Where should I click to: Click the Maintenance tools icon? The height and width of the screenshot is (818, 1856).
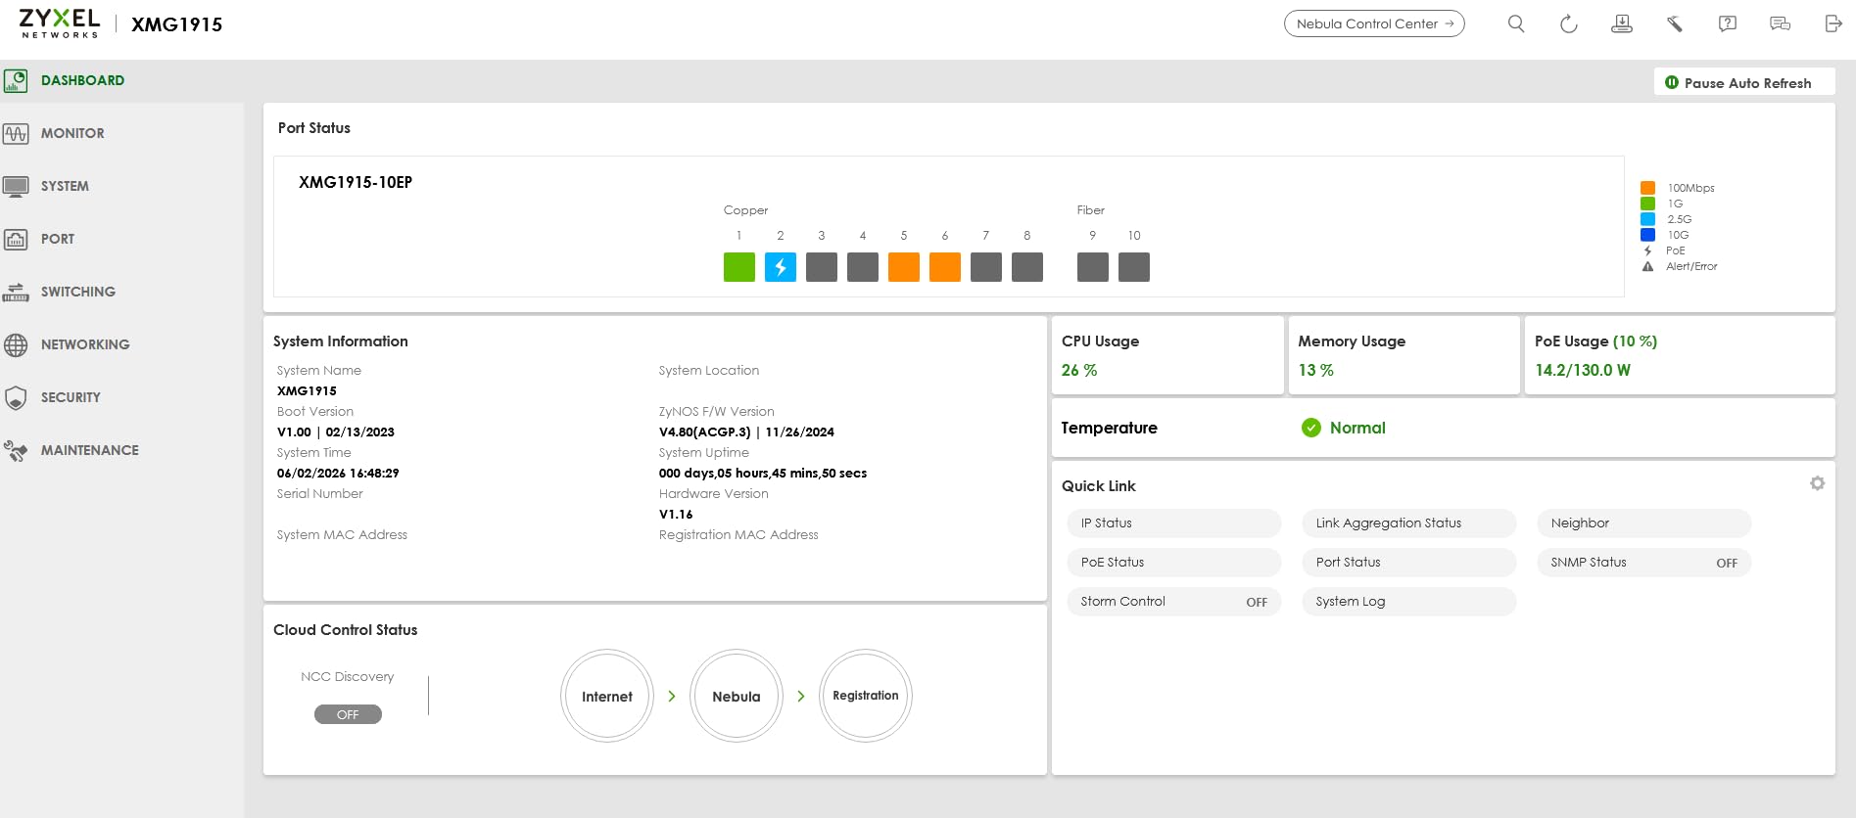tap(16, 450)
